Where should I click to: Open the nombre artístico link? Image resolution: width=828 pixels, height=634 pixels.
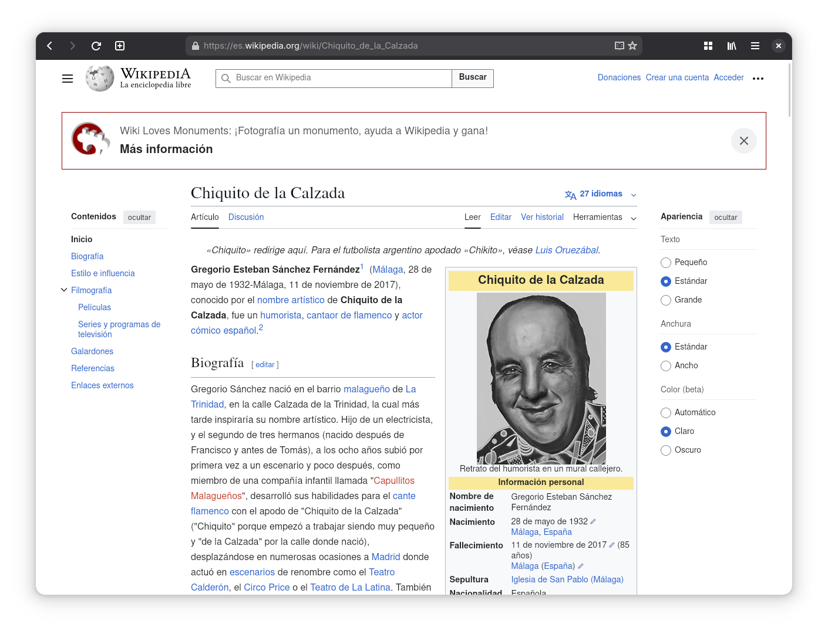(x=291, y=300)
